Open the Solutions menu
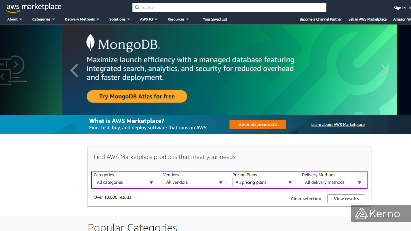The height and width of the screenshot is (231, 411). [119, 19]
